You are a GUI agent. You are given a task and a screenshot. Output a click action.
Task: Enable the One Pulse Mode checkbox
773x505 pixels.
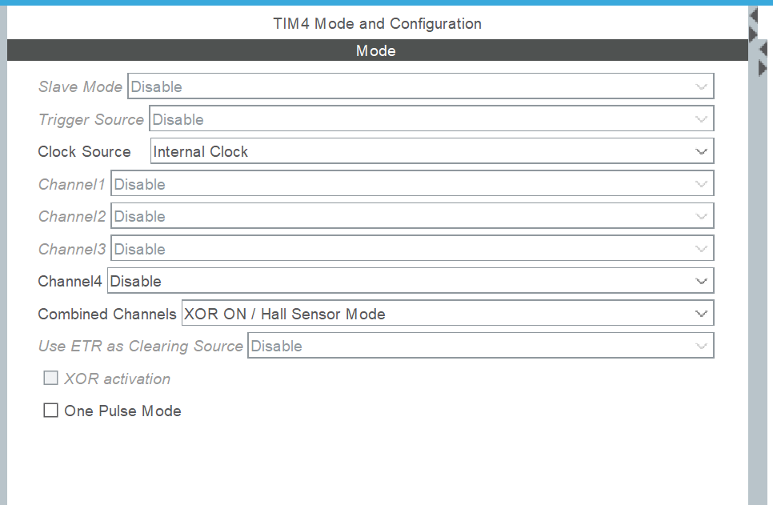50,411
